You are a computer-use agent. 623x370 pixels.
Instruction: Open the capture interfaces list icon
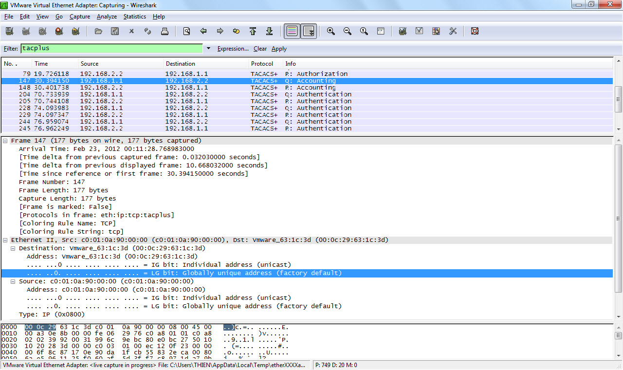point(9,31)
